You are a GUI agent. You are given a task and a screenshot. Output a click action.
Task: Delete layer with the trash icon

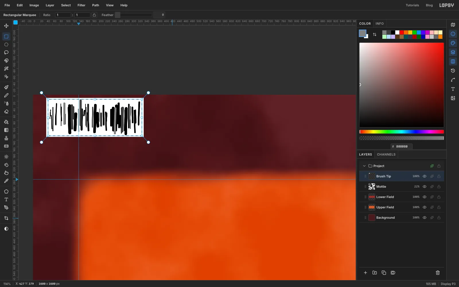coord(438,273)
